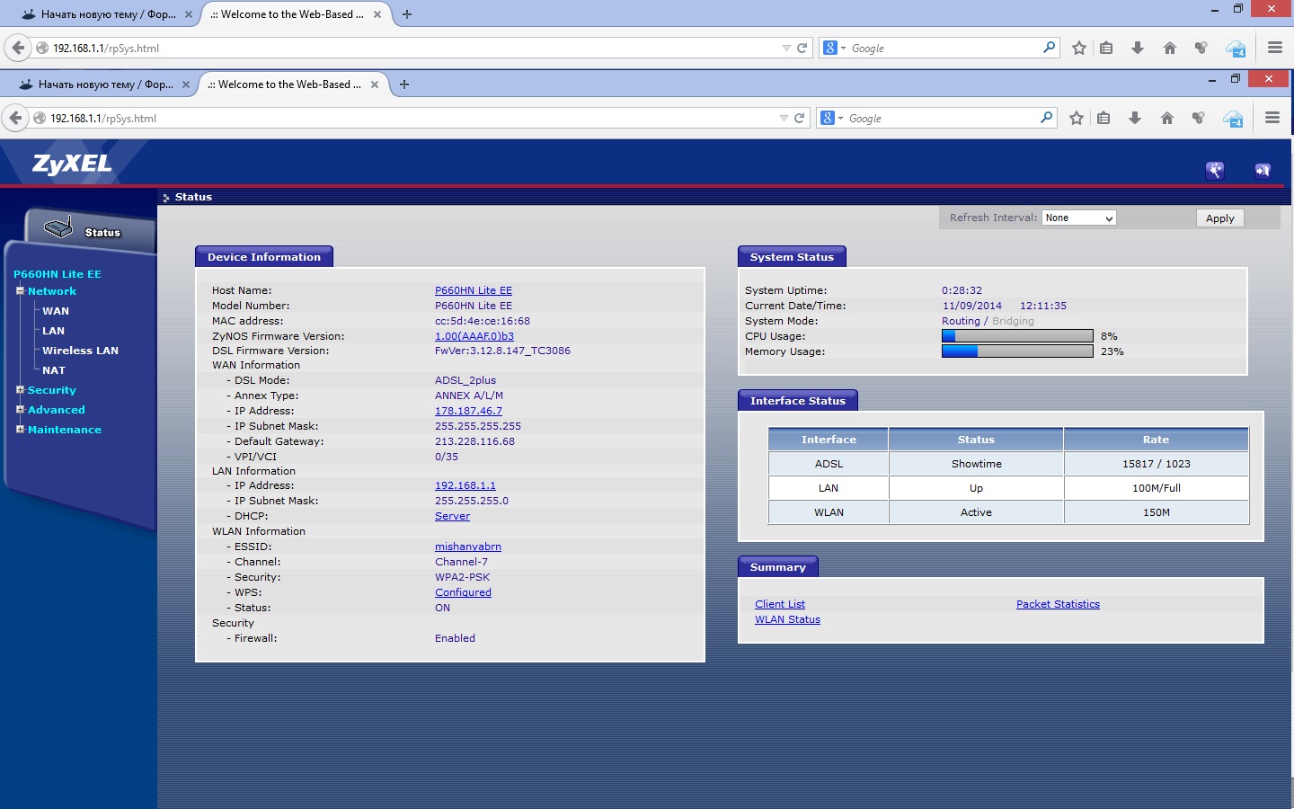Go back in the rear browser window
This screenshot has width=1294, height=809.
[x=18, y=48]
